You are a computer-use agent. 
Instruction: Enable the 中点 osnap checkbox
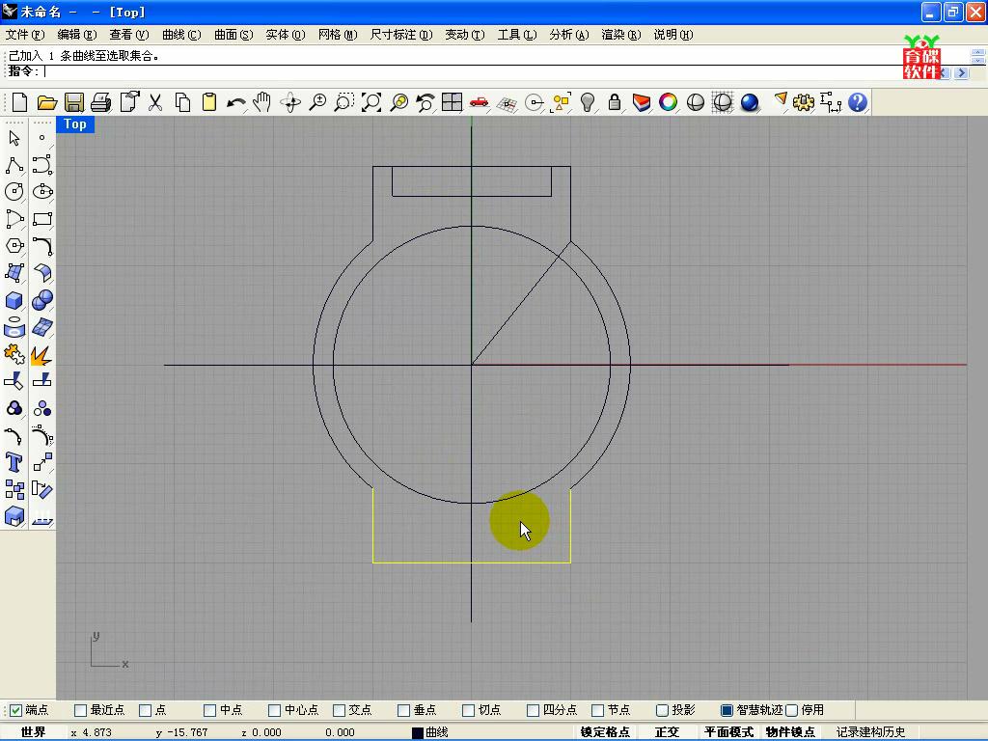coord(209,710)
